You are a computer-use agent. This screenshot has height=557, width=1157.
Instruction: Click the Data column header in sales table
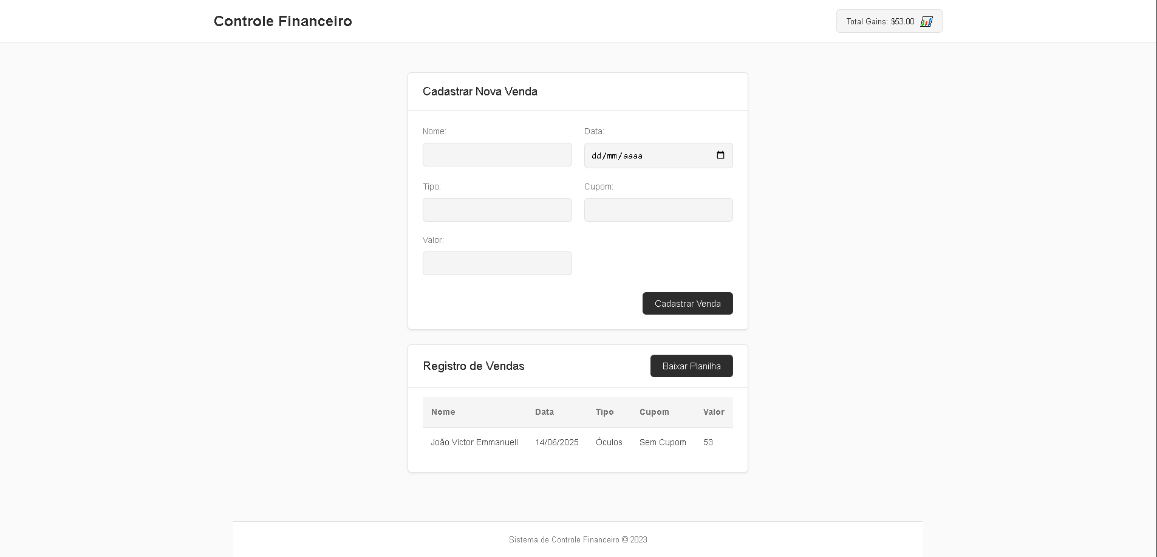click(x=544, y=412)
